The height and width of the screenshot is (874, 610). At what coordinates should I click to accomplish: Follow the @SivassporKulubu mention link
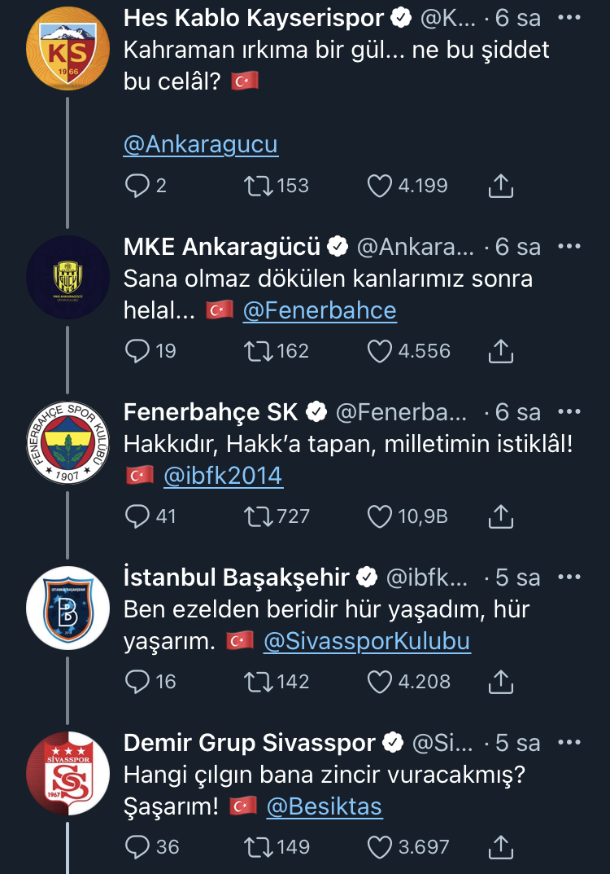[367, 641]
